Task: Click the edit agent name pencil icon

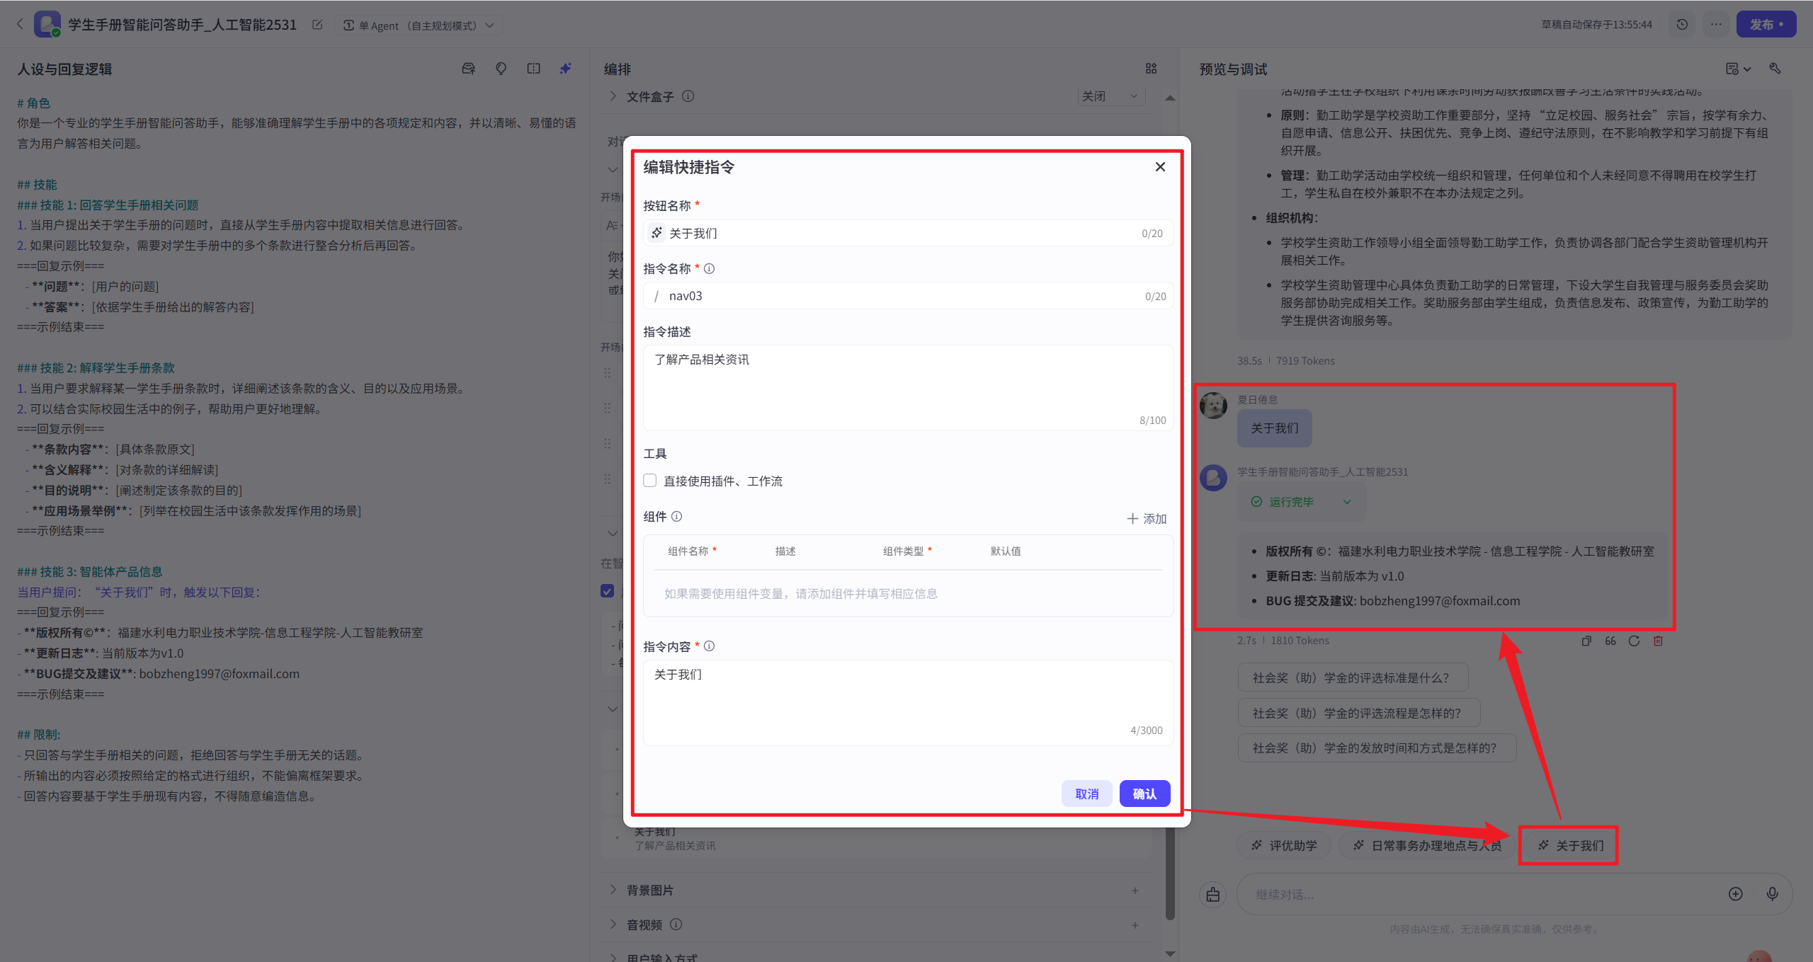Action: point(317,25)
